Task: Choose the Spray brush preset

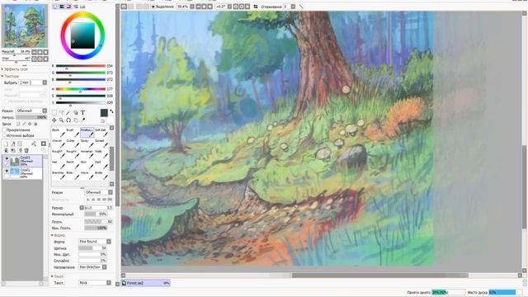Action: click(87, 143)
